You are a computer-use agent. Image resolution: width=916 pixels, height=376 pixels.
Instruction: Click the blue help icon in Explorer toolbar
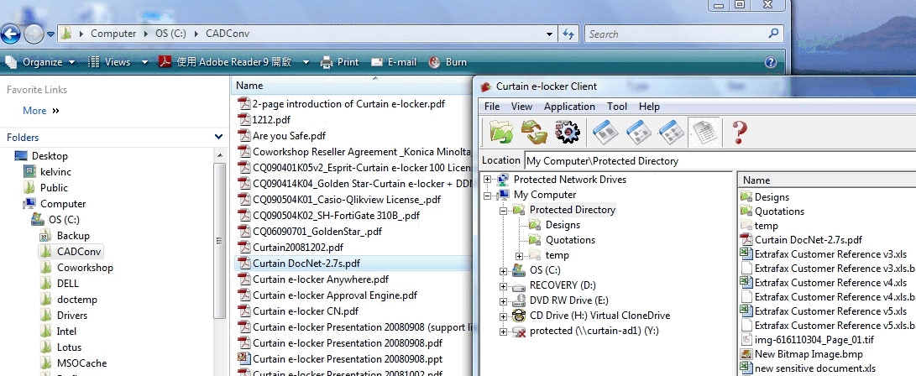(x=771, y=62)
